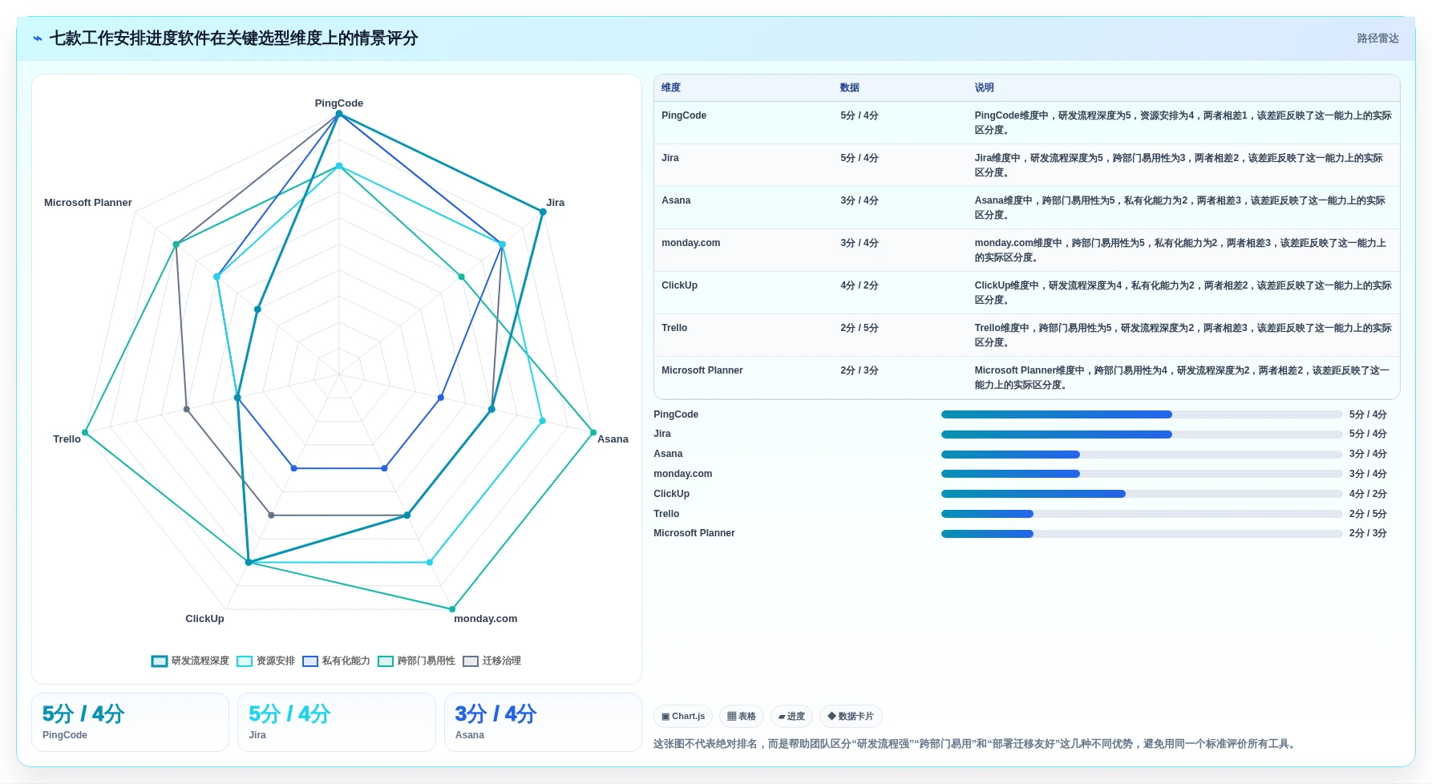Click the PingCode progress bar
Image resolution: width=1432 pixels, height=784 pixels.
[x=1142, y=414]
